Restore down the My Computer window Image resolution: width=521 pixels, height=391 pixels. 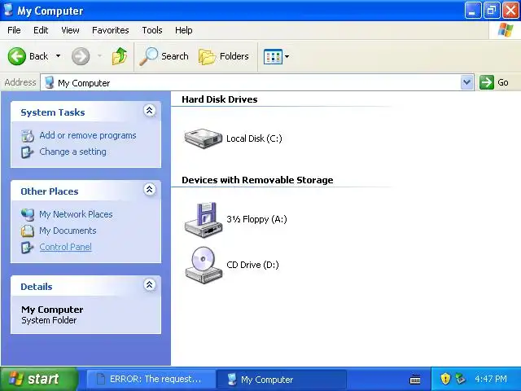click(x=492, y=11)
